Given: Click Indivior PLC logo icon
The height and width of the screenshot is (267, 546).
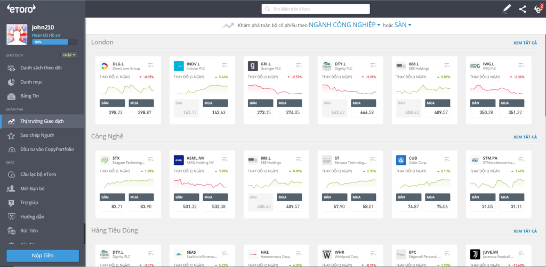Looking at the screenshot, I should point(179,66).
